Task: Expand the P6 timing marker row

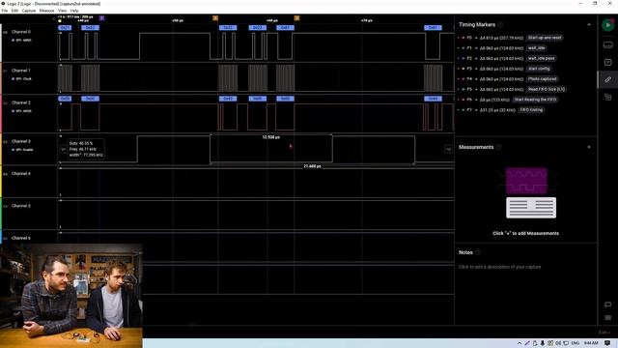Action: (x=459, y=100)
